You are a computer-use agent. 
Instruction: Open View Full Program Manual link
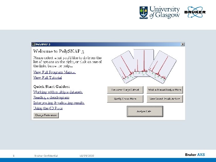click(x=55, y=72)
